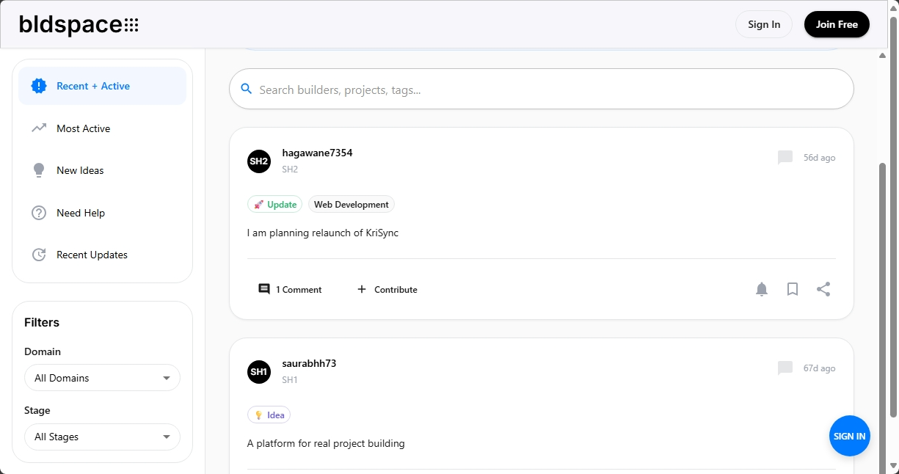
Task: Click the New Ideas lightbulb icon
Action: (38, 170)
